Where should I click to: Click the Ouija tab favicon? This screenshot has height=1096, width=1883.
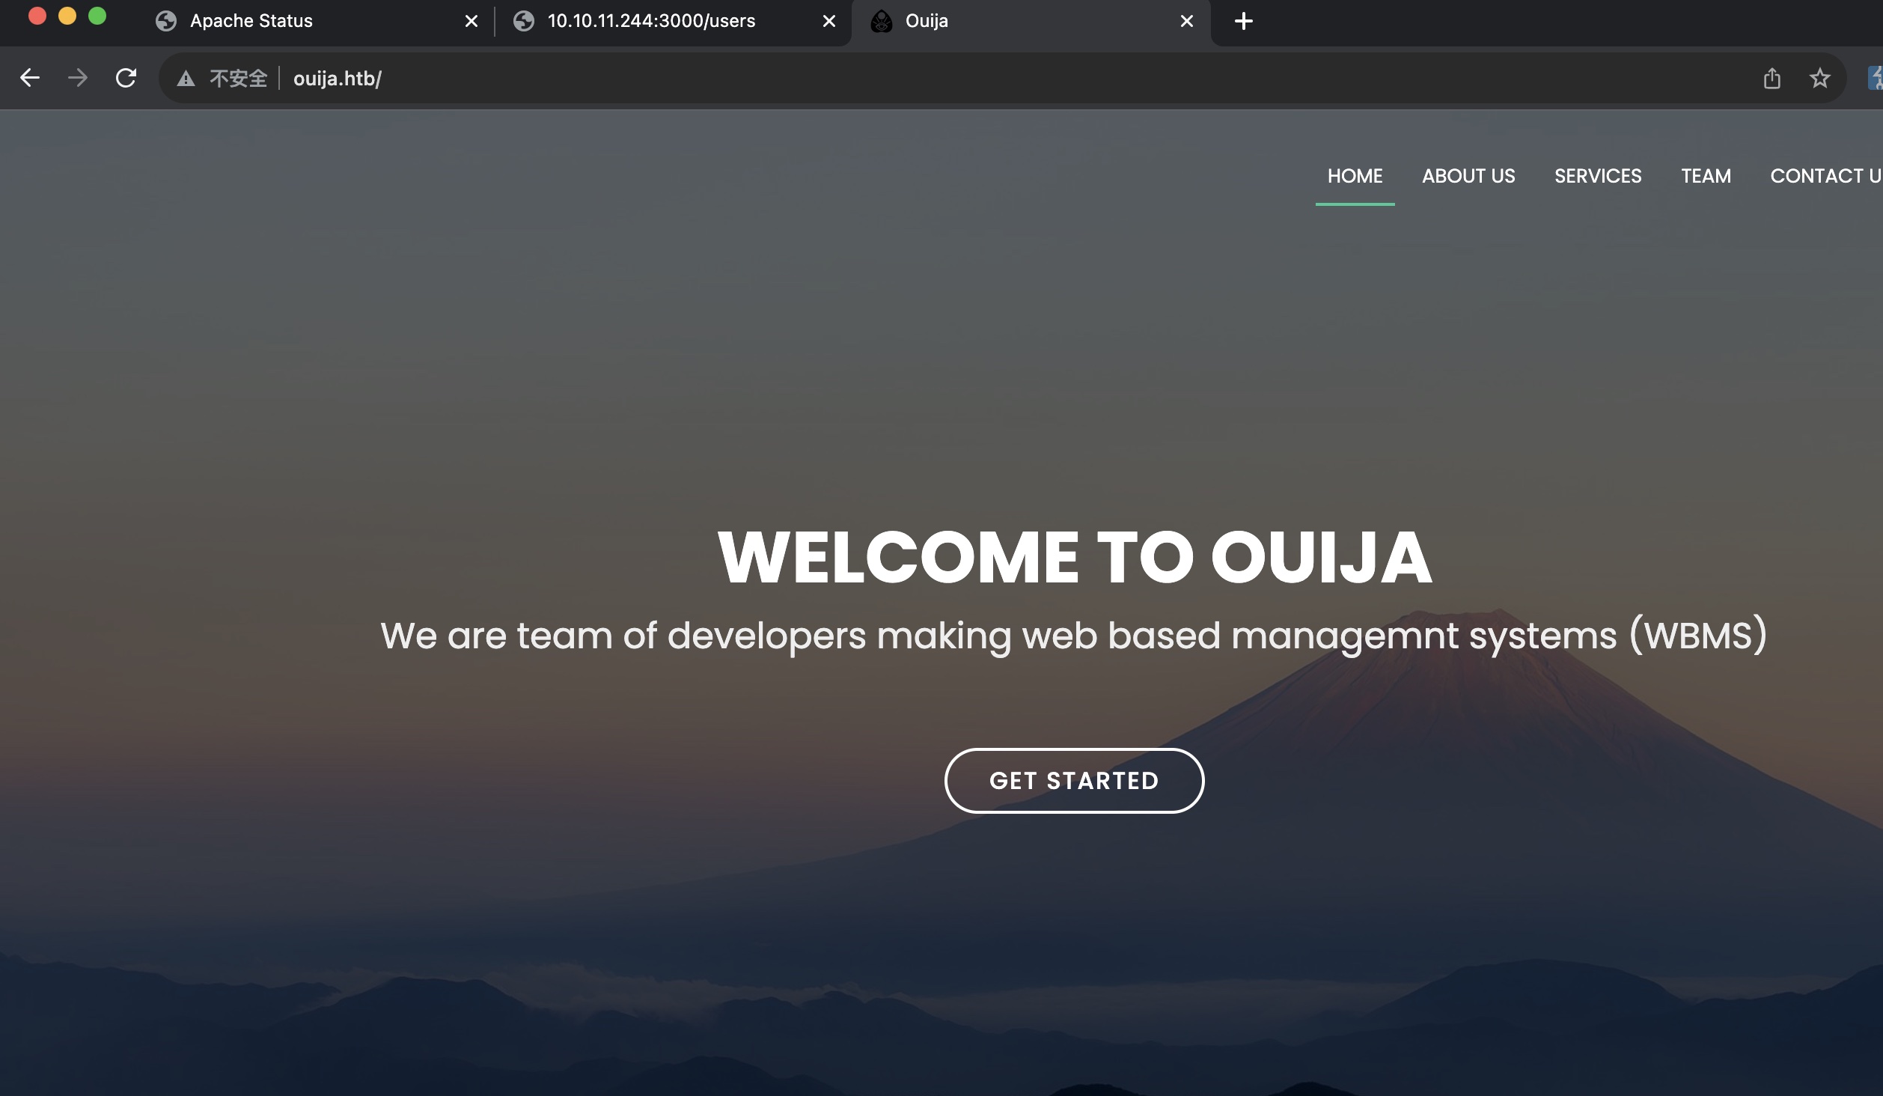(882, 21)
